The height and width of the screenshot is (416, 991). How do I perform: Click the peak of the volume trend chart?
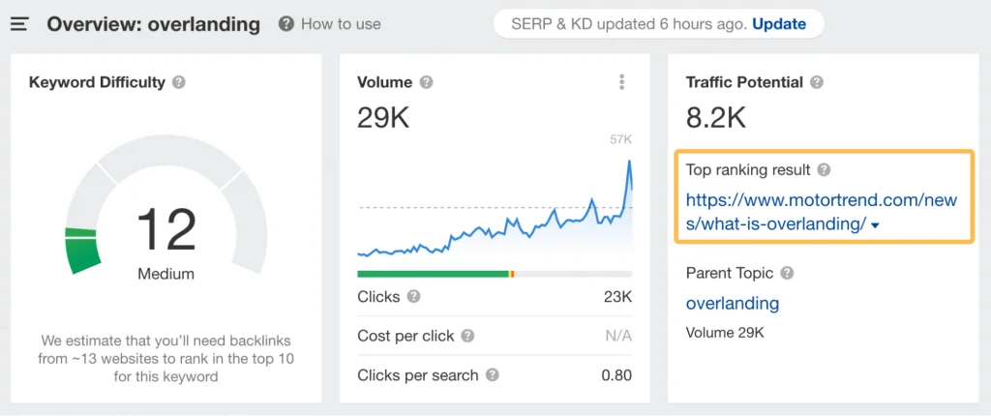tap(629, 161)
